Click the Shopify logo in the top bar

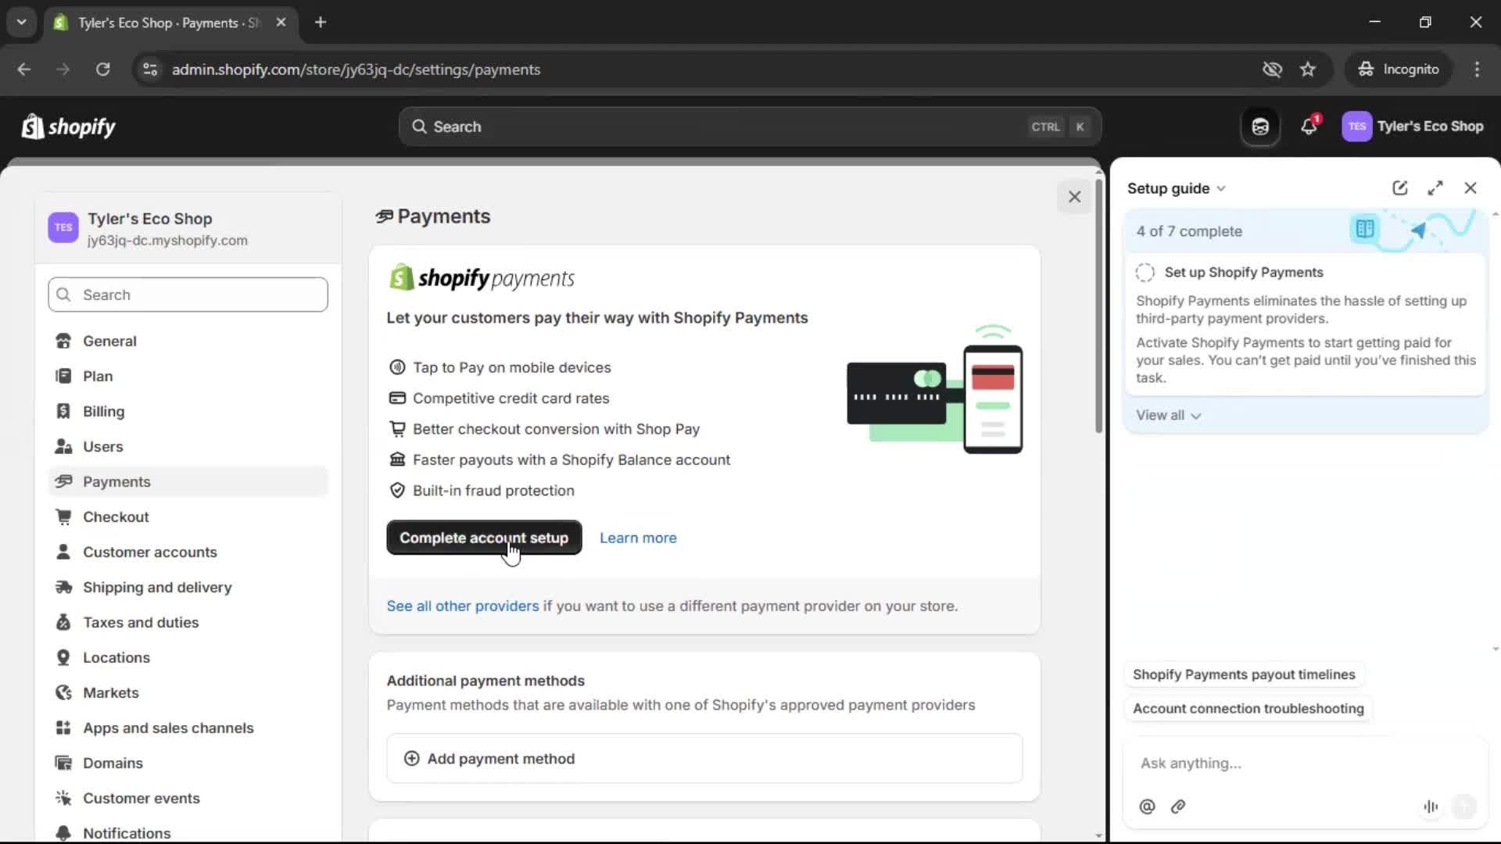[69, 127]
